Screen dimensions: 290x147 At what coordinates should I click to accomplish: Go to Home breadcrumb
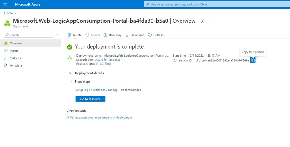9,13
